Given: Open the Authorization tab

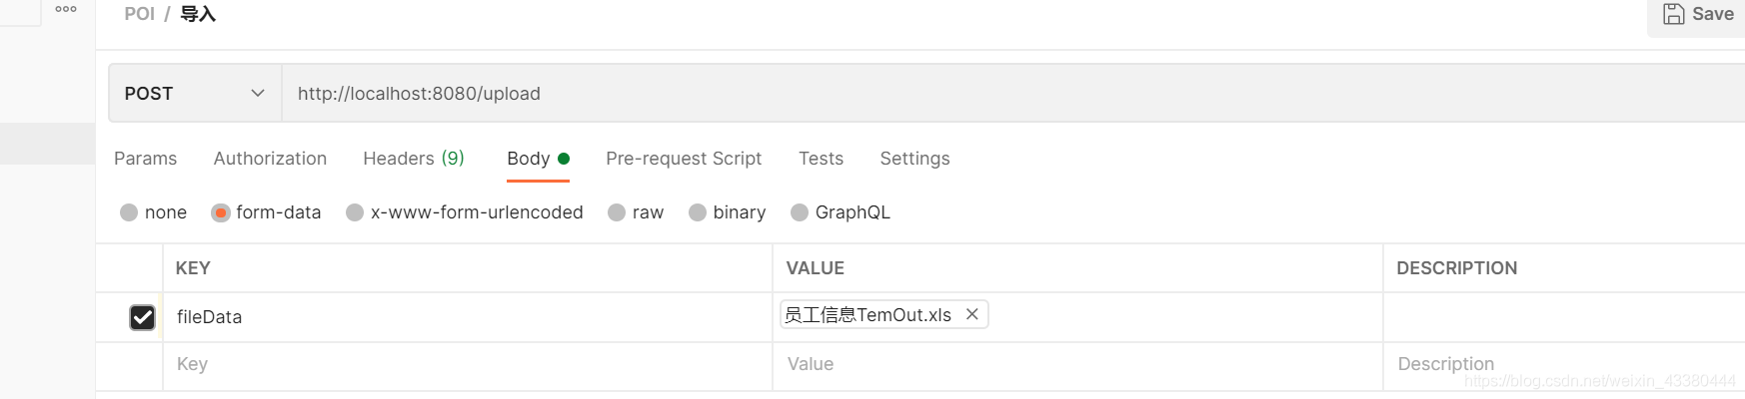Looking at the screenshot, I should point(270,159).
